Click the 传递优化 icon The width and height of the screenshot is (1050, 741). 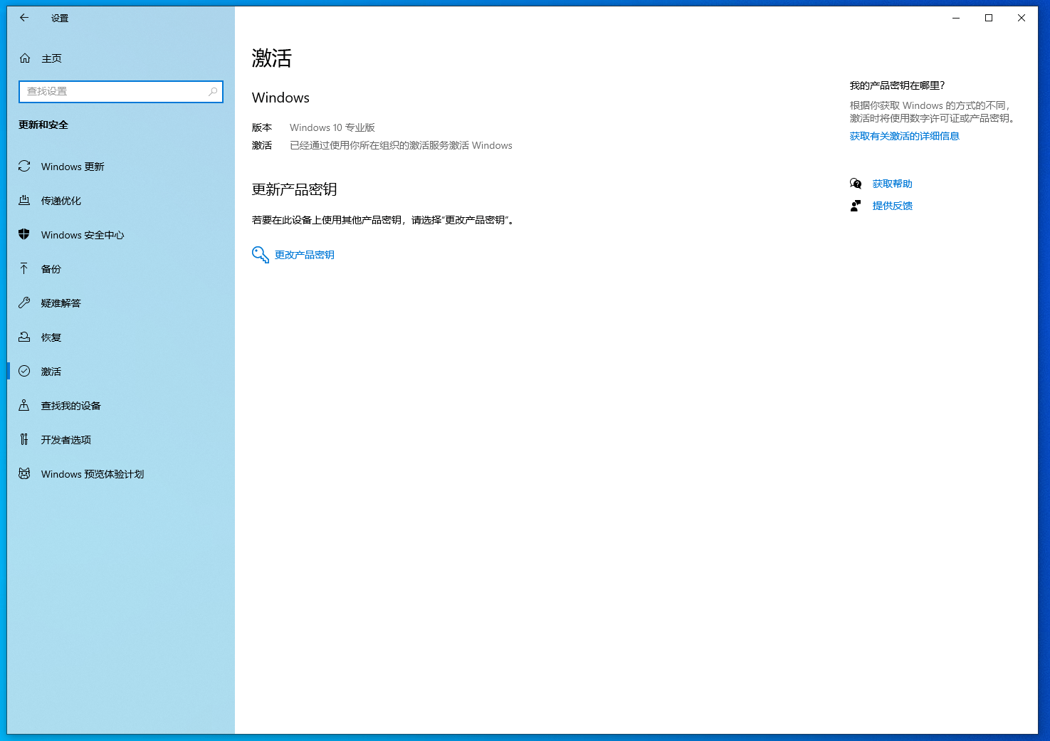click(x=24, y=200)
